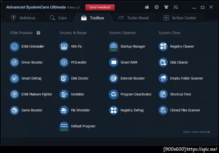This screenshot has width=219, height=153.
Task: Click the 'Disk Doctor' text
Action: click(x=80, y=78)
